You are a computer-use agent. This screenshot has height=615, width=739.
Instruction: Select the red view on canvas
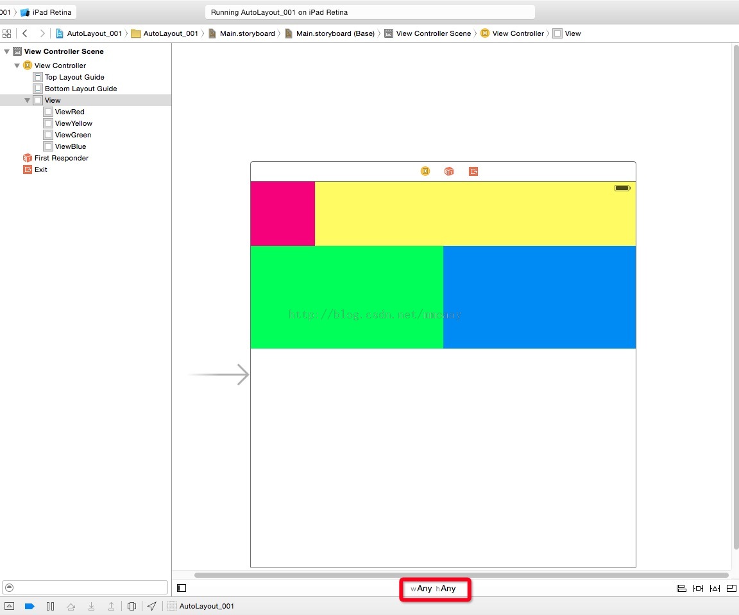tap(283, 214)
